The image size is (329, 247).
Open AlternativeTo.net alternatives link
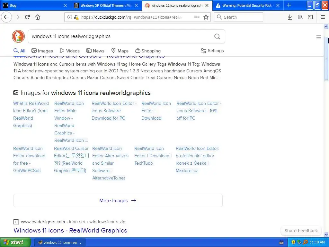(111, 163)
